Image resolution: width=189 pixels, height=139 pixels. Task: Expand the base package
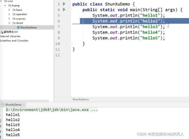[x=9, y=10]
